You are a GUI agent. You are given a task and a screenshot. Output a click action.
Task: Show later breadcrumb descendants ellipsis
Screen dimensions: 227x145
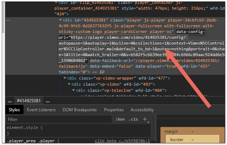coord(48,101)
